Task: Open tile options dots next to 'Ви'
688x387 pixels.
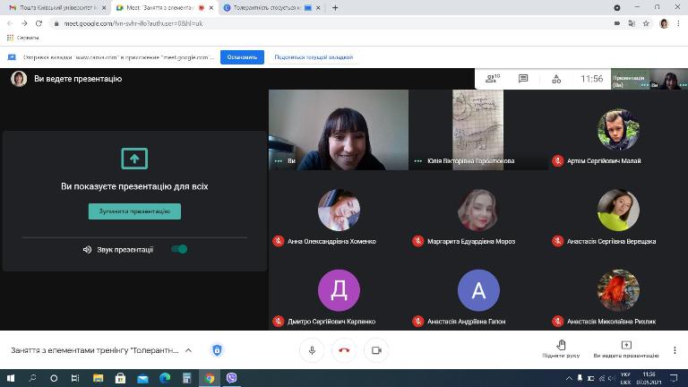Action: 279,161
